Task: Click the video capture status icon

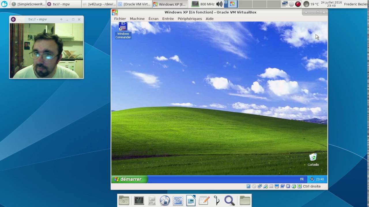Action: click(283, 186)
